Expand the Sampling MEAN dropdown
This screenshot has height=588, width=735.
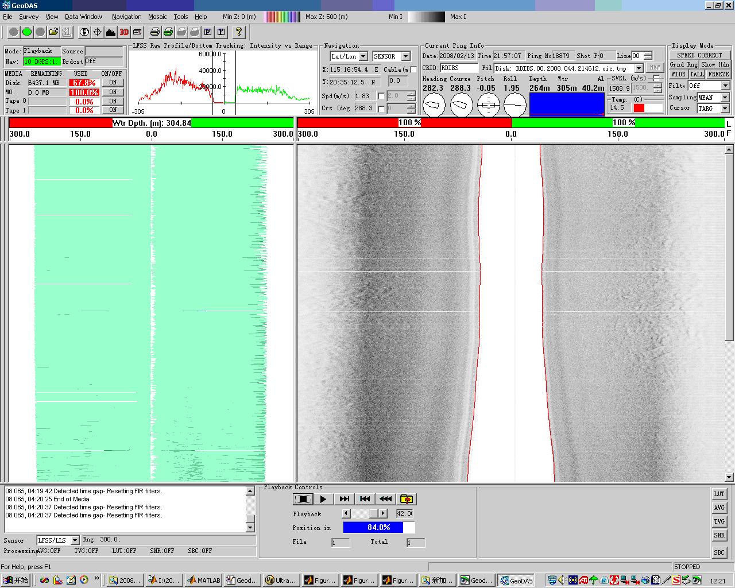click(x=725, y=98)
